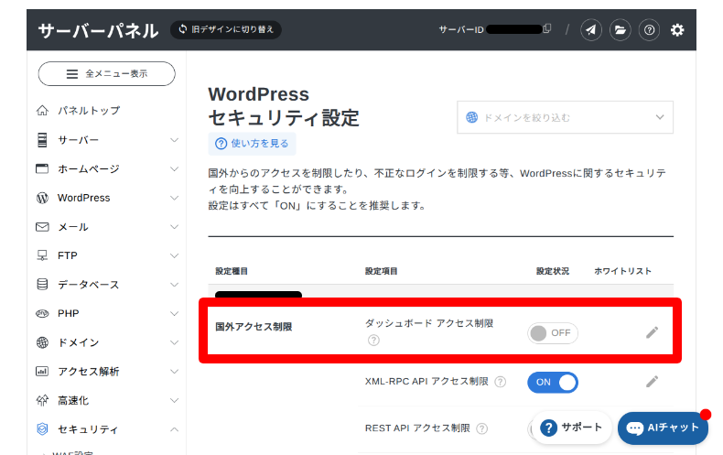723x455 pixels.
Task: Select アクセス解析 label in the sidebar
Action: pos(89,372)
